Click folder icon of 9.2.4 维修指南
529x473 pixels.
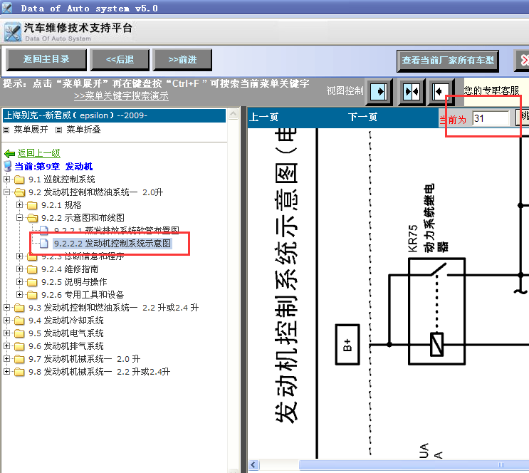click(x=32, y=269)
